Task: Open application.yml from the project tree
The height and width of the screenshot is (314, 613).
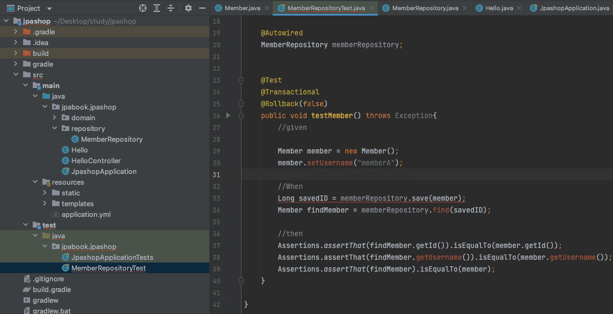Action: tap(86, 214)
